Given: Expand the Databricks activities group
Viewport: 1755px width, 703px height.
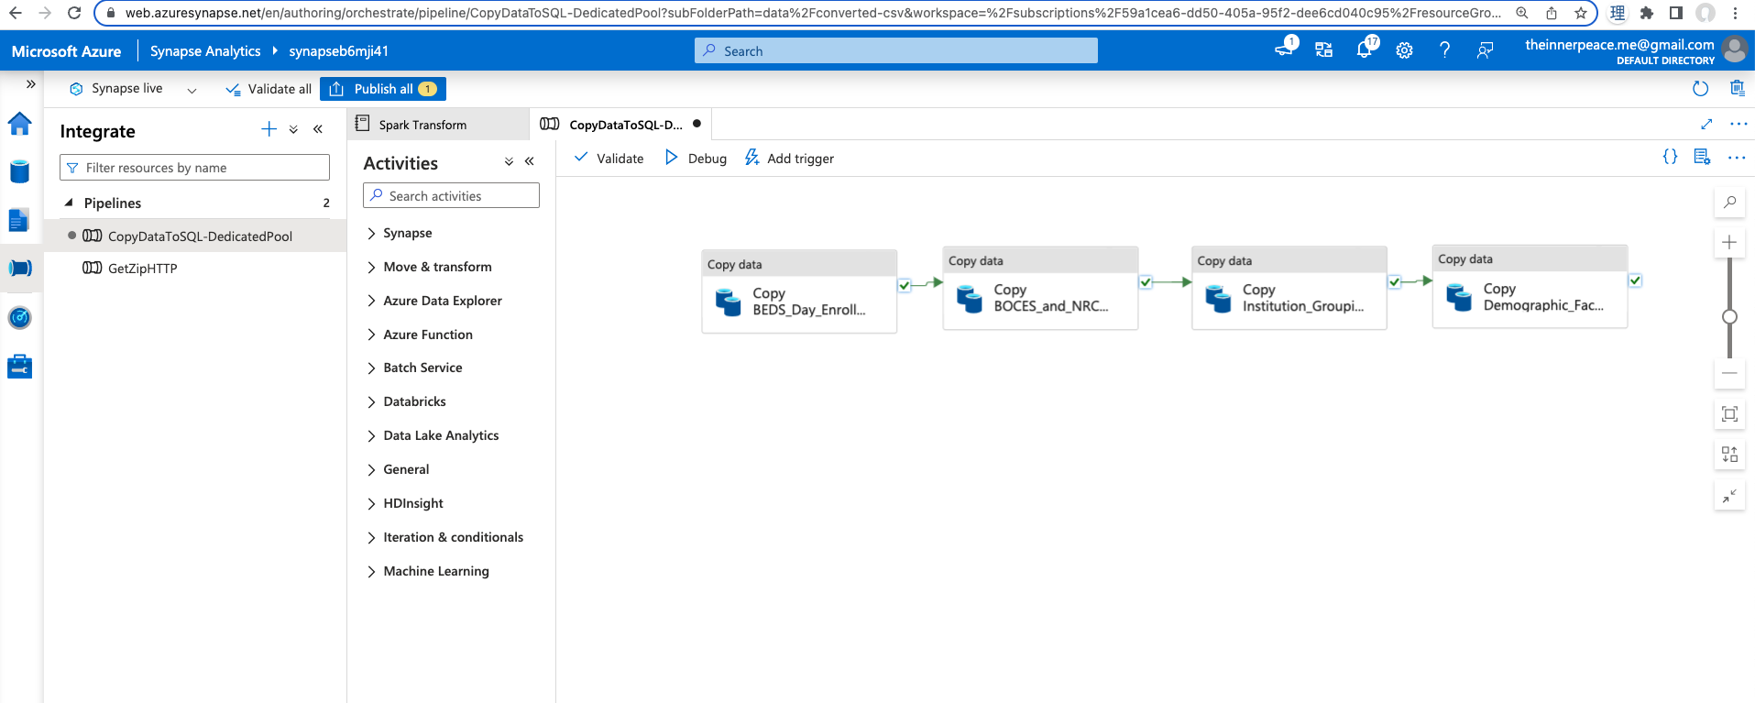Looking at the screenshot, I should pos(371,402).
